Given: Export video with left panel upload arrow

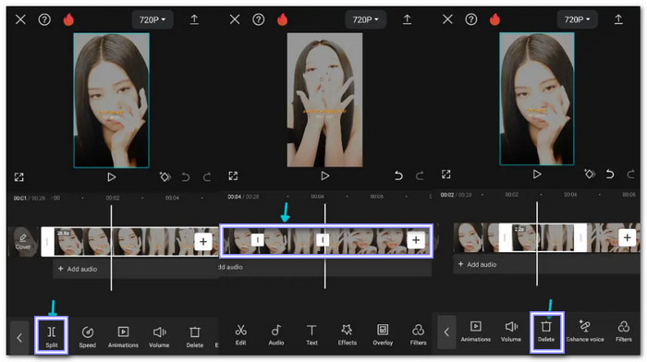Looking at the screenshot, I should [x=194, y=19].
